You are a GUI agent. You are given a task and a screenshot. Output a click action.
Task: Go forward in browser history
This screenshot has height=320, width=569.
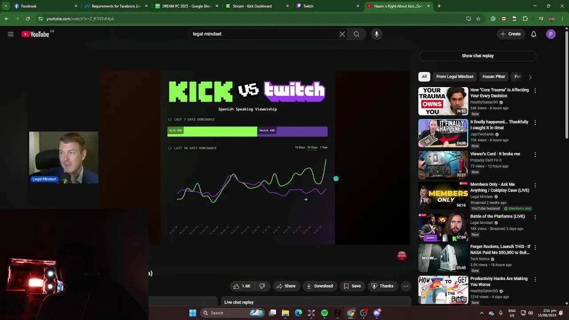[17, 19]
